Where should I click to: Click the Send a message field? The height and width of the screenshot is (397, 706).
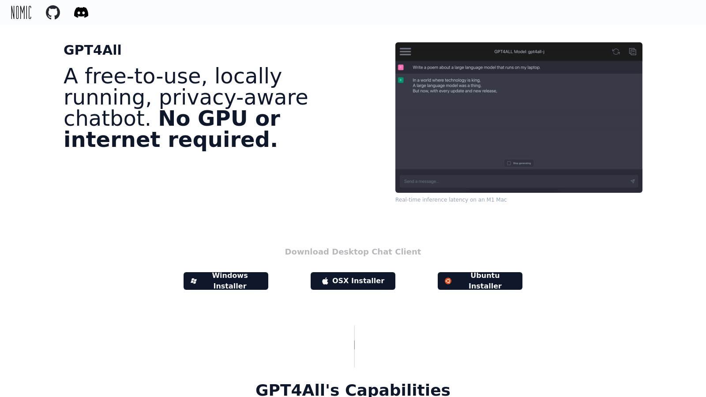pos(519,181)
